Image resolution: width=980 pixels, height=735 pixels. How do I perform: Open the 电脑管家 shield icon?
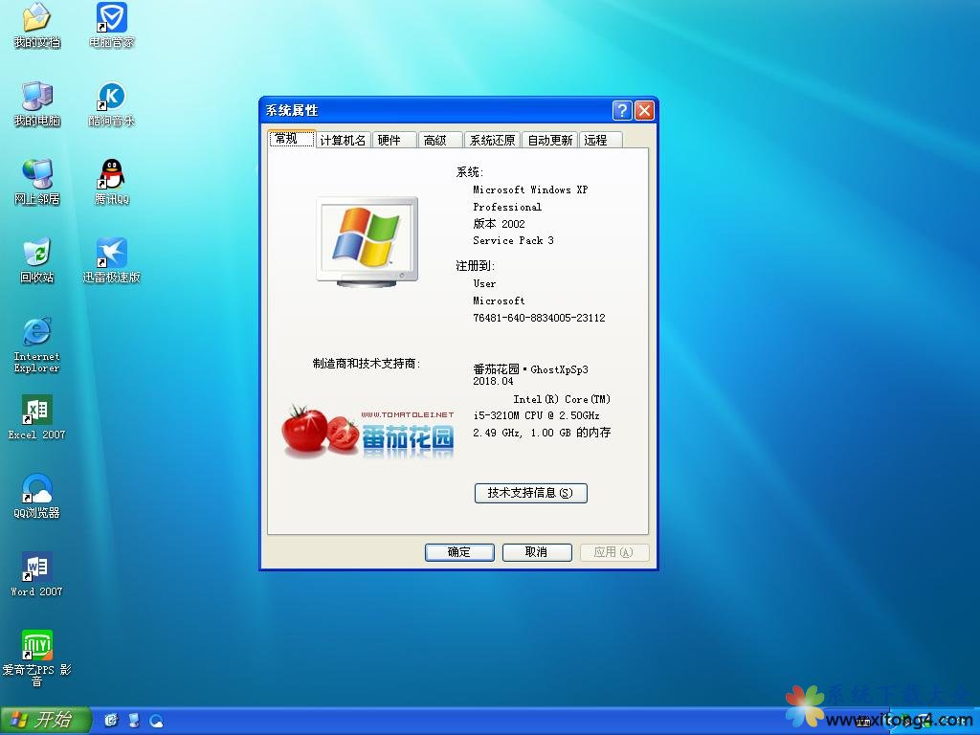coord(112,18)
